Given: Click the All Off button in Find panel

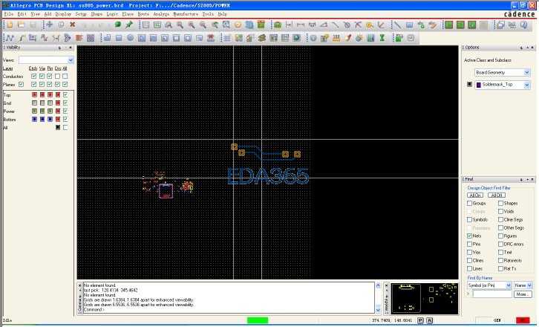Looking at the screenshot, I should click(x=497, y=195).
